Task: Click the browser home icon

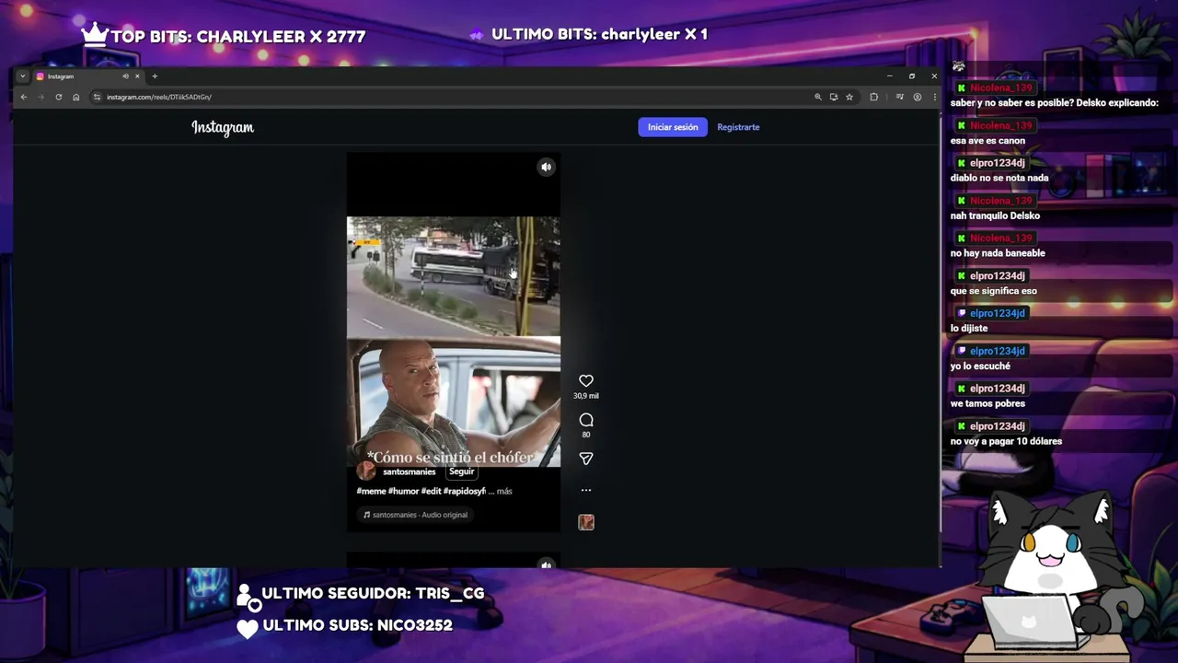Action: pyautogui.click(x=75, y=97)
